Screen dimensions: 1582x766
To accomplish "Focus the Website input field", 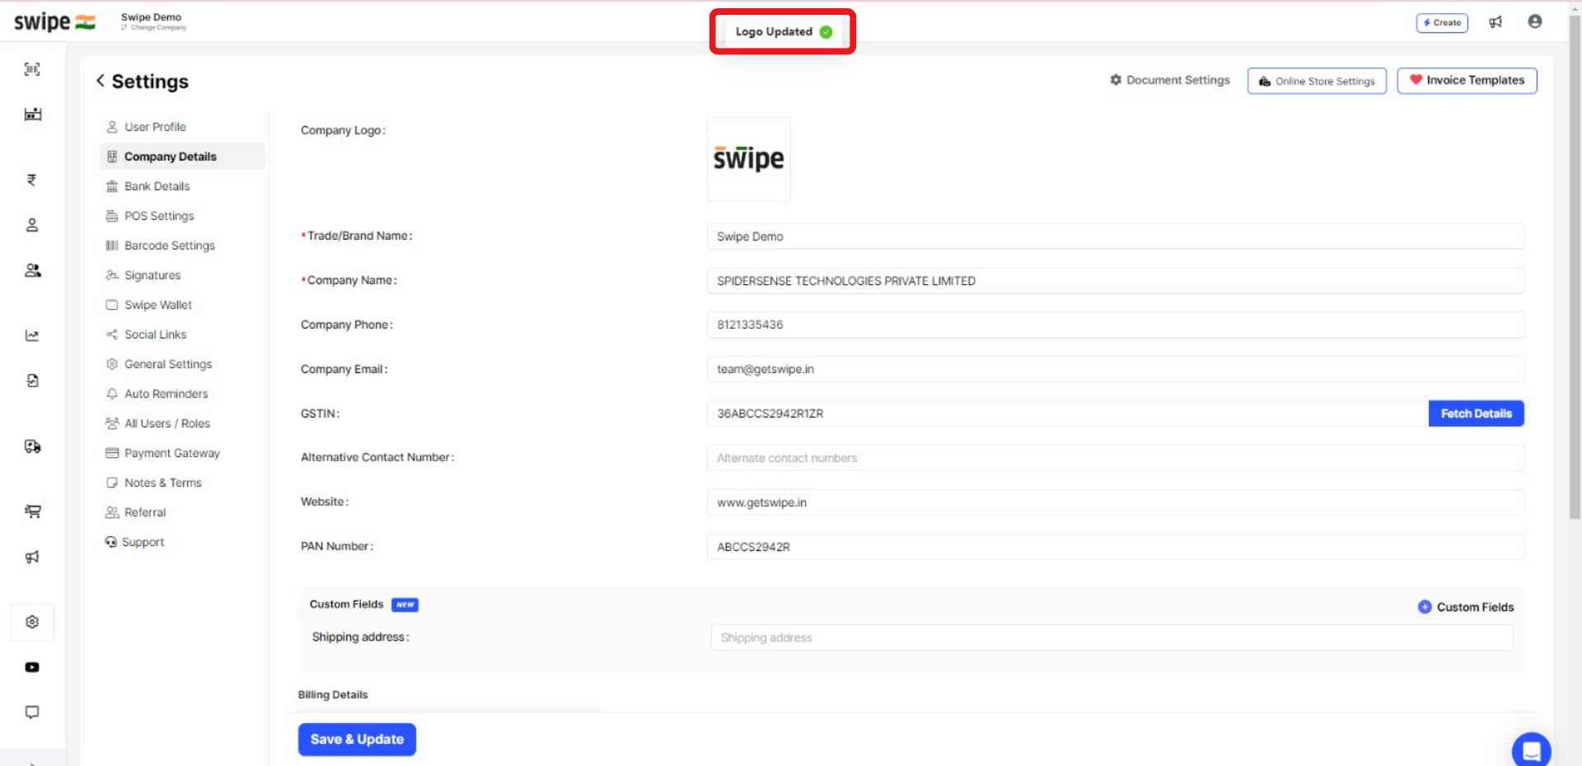I will click(1116, 502).
